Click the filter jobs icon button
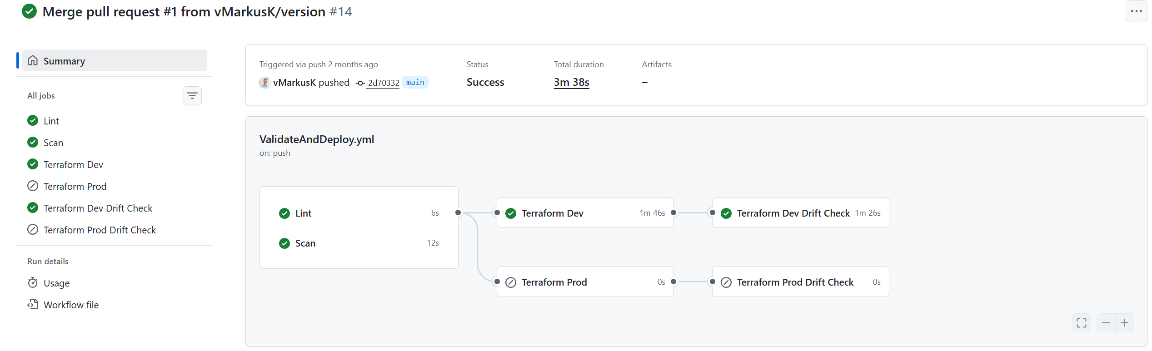 192,96
